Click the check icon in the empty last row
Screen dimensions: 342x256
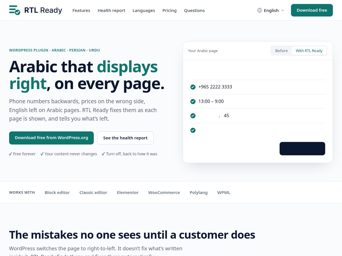[193, 130]
